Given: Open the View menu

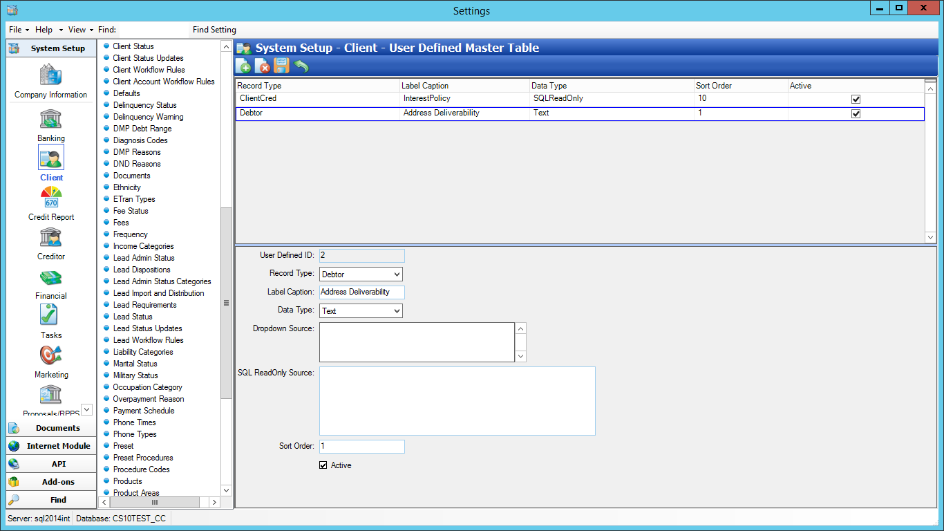Looking at the screenshot, I should click(x=81, y=30).
